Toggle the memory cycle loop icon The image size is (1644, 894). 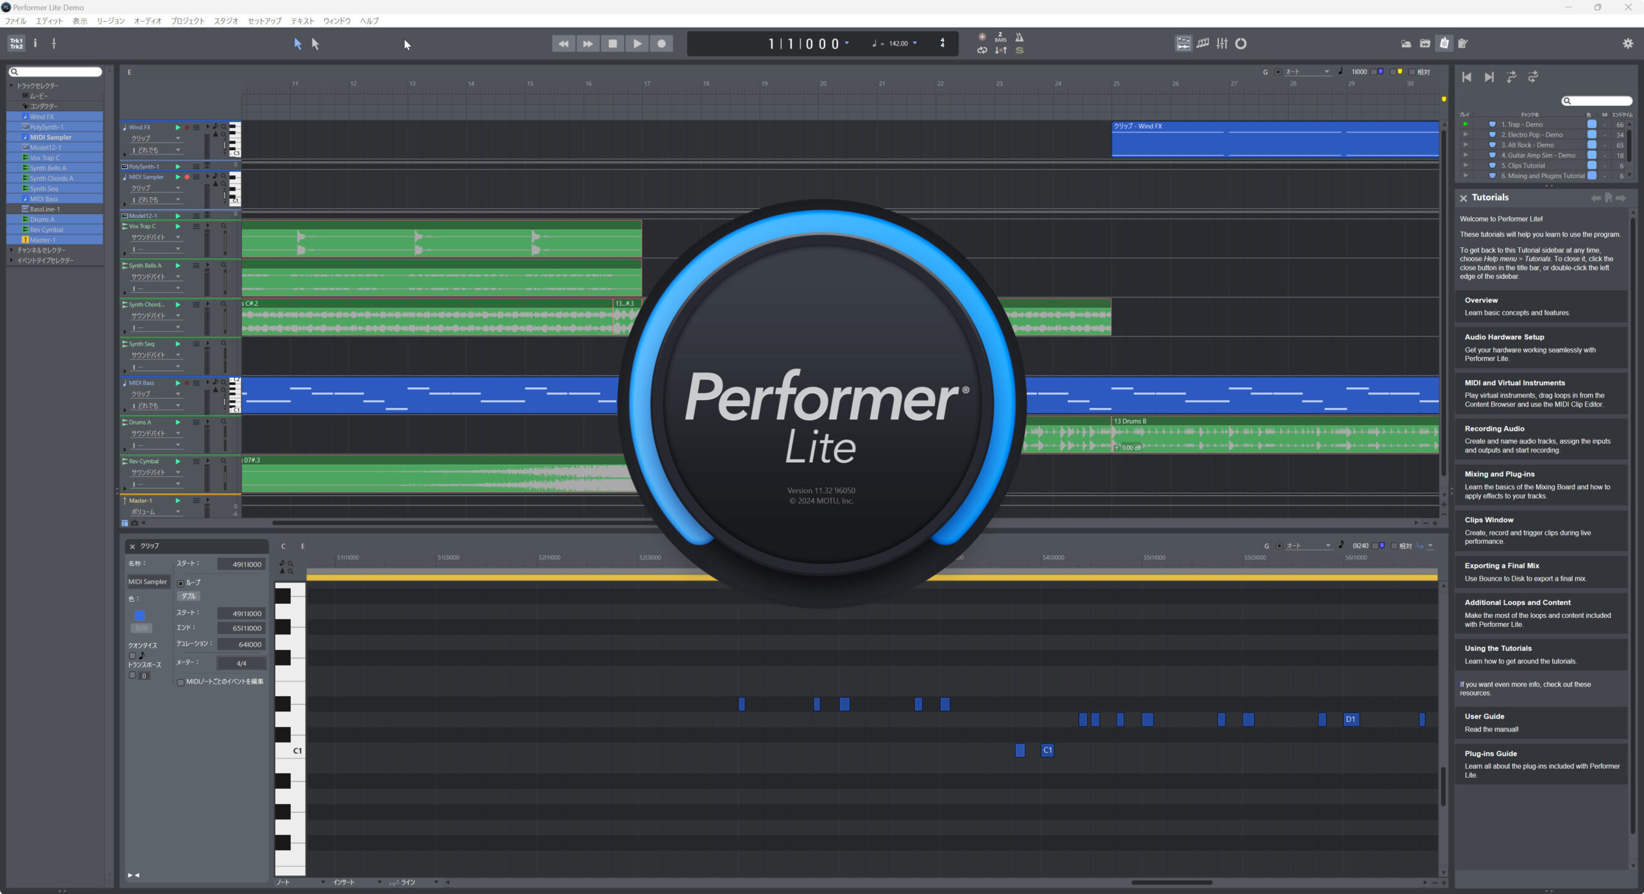coord(982,50)
